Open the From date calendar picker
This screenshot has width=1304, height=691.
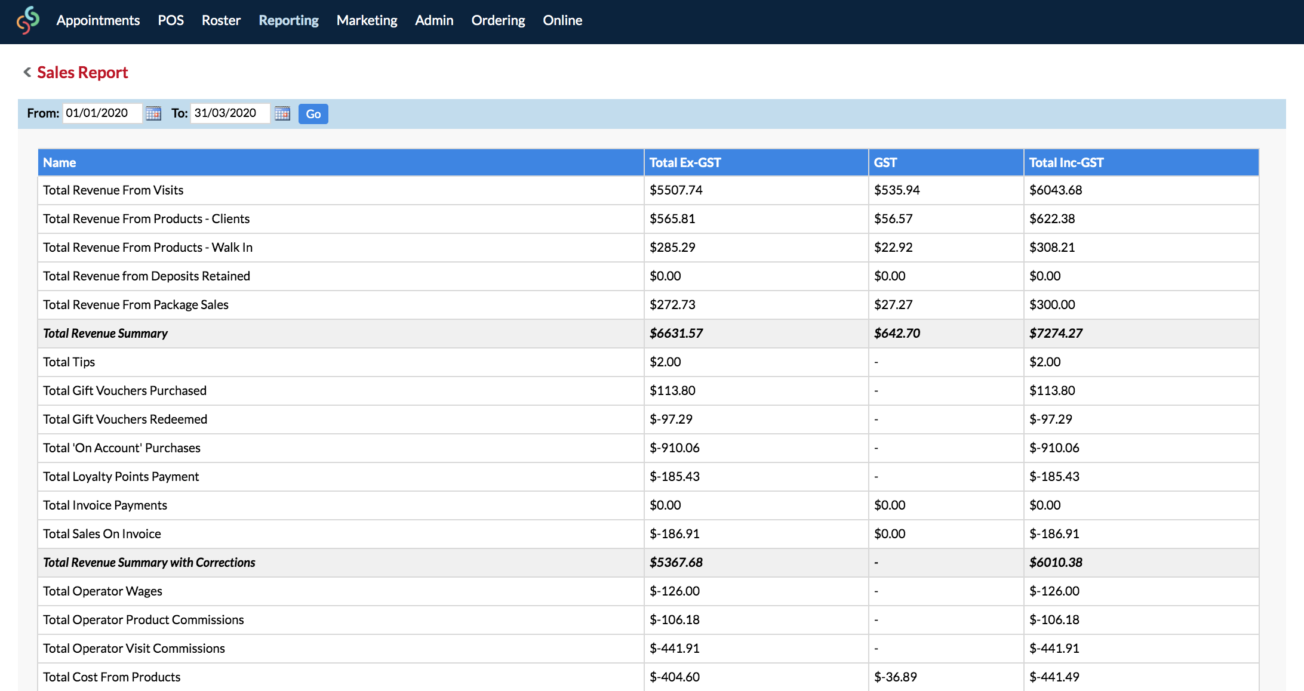click(x=153, y=113)
